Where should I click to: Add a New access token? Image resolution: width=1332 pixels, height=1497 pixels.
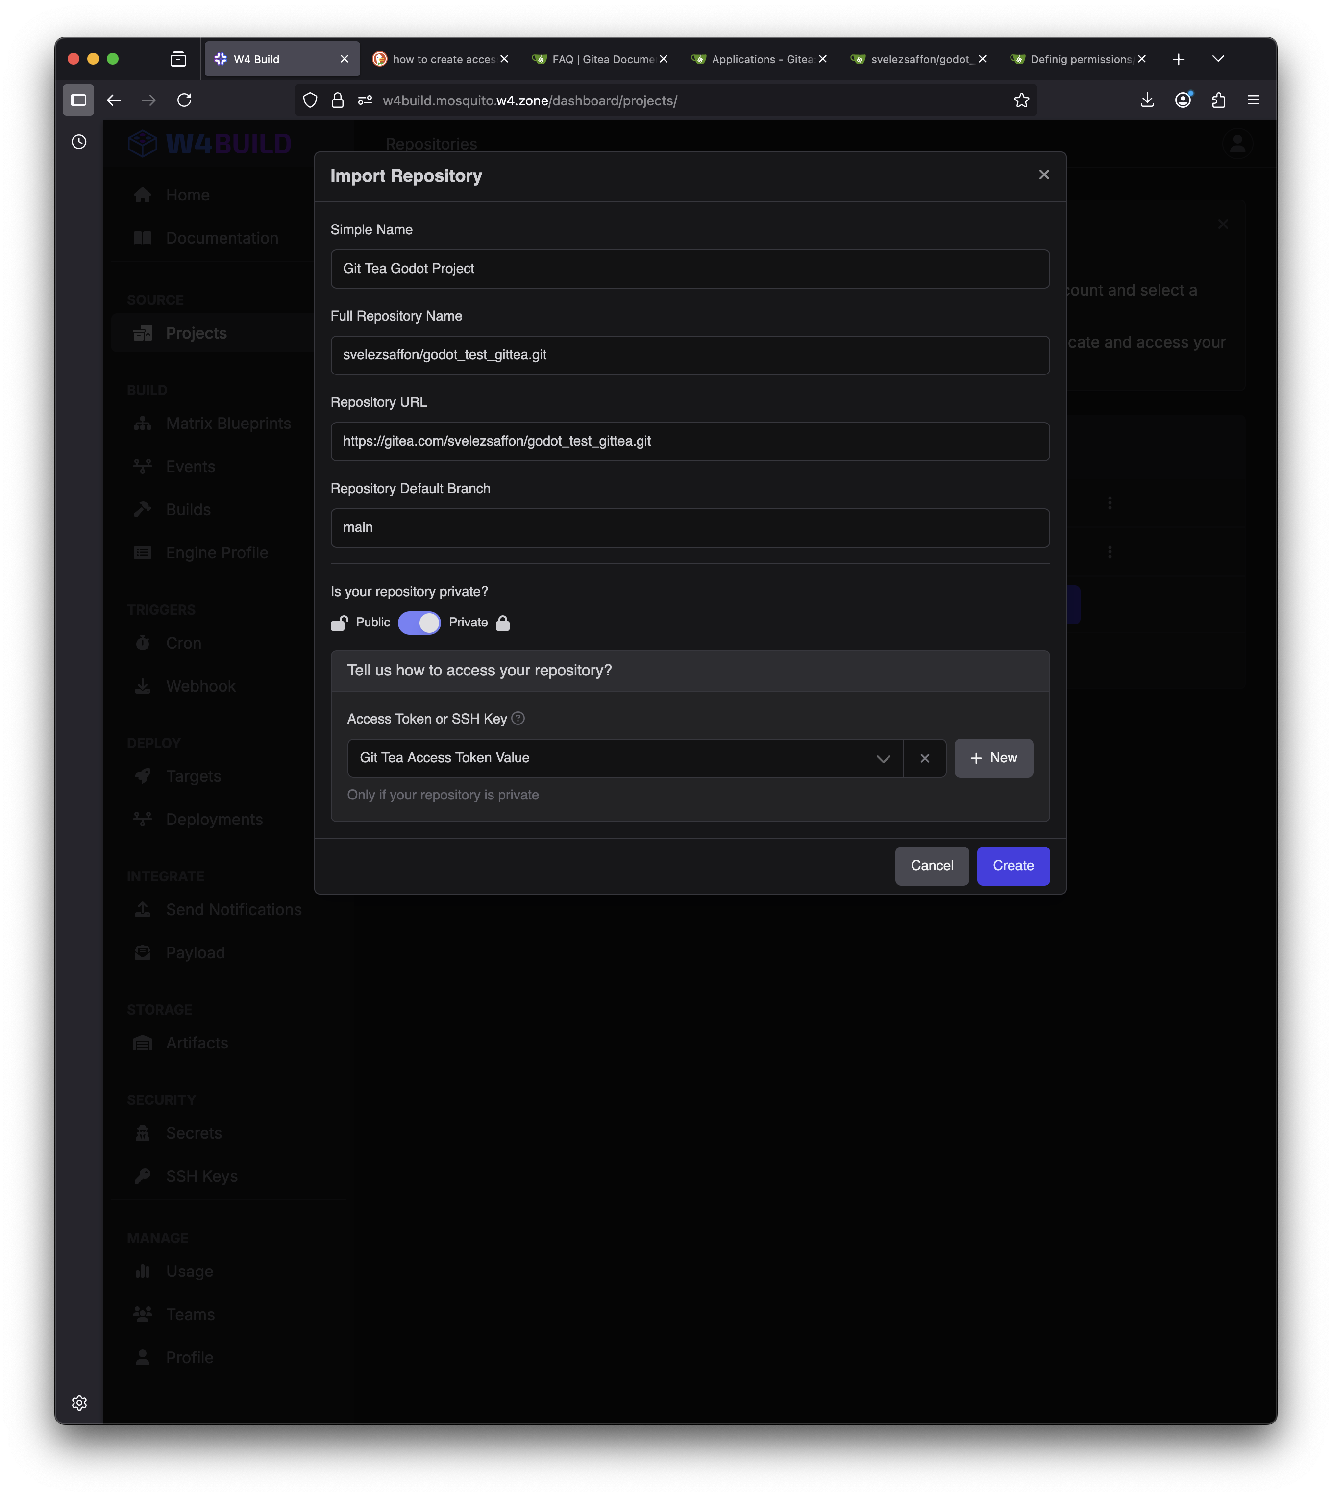(993, 758)
